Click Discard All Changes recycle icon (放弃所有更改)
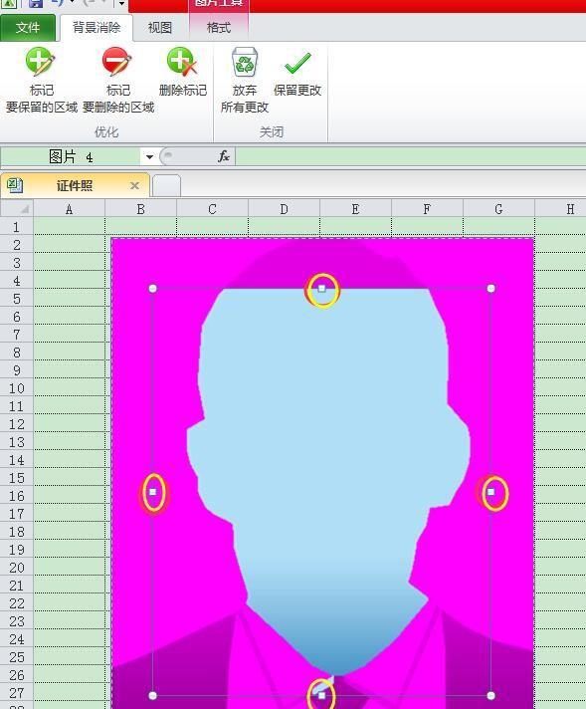The width and height of the screenshot is (586, 709). point(245,62)
